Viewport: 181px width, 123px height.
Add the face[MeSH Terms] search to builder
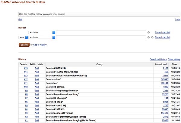tap(37, 113)
